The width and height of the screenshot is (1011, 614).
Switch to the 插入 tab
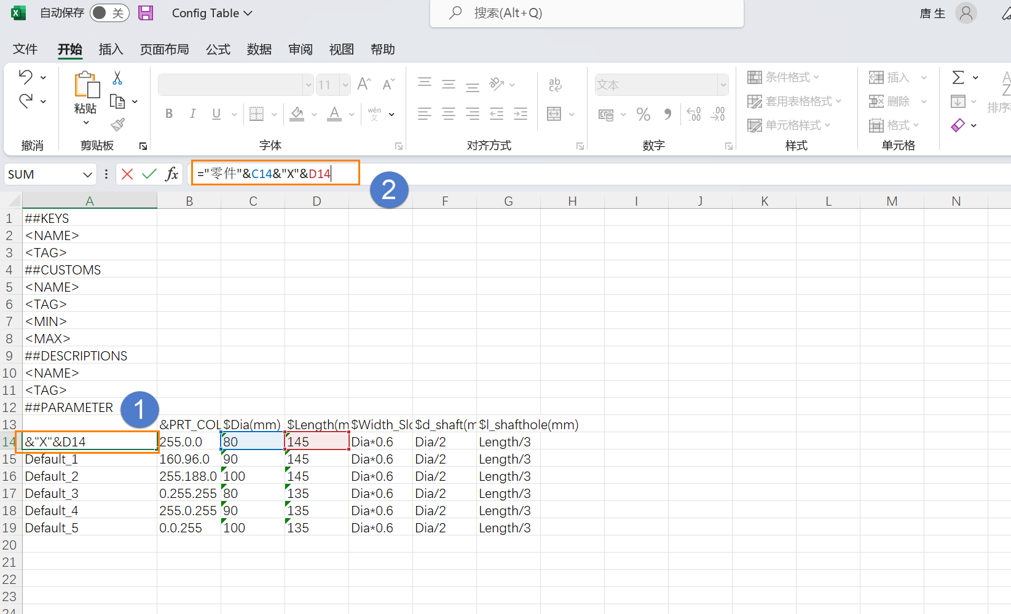pos(111,49)
